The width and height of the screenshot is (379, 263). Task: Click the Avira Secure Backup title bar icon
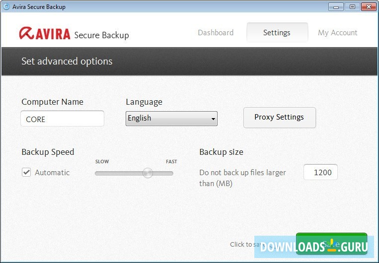pos(6,6)
